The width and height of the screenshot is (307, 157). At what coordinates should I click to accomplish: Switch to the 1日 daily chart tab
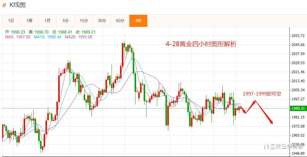pyautogui.click(x=11, y=21)
